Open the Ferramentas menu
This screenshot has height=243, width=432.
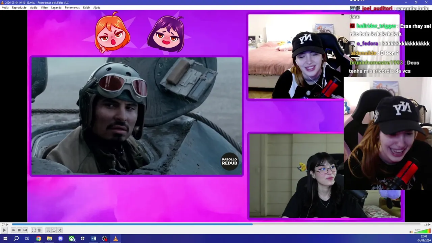click(x=72, y=7)
